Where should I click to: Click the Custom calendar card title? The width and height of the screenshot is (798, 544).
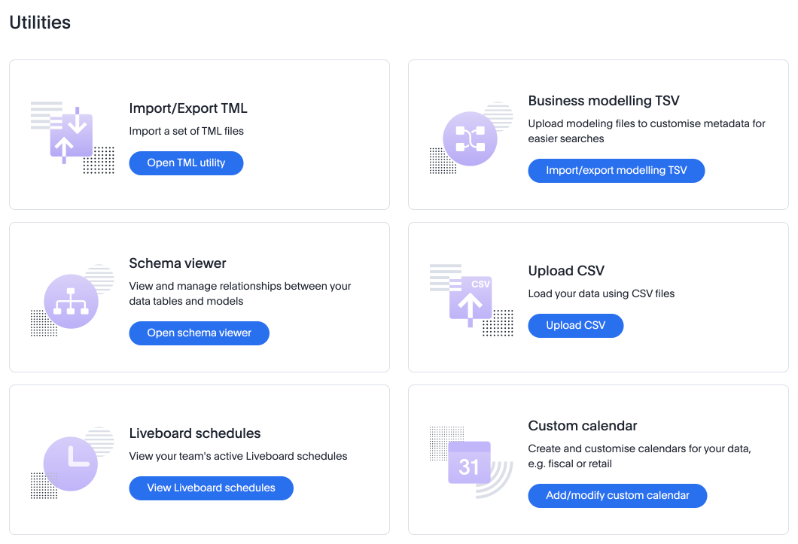tap(583, 426)
